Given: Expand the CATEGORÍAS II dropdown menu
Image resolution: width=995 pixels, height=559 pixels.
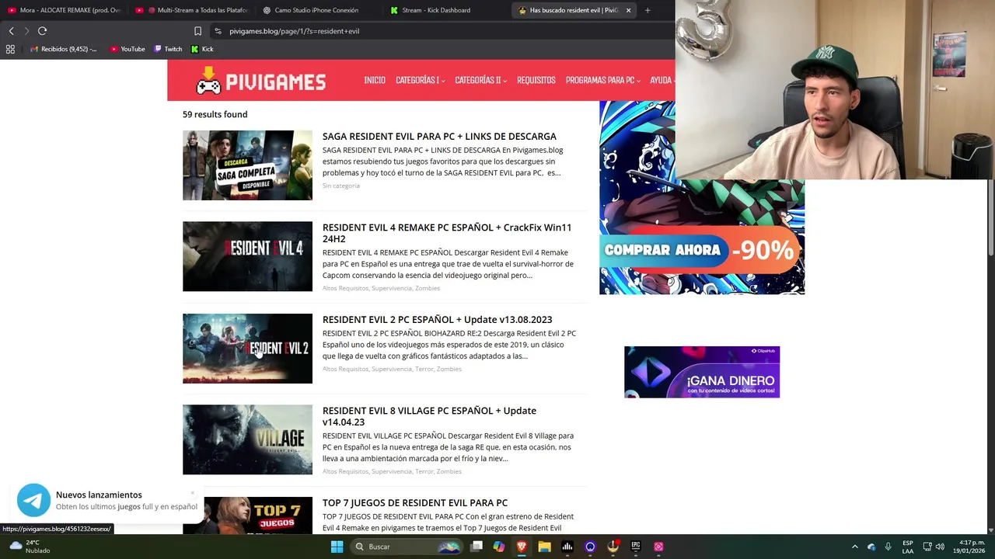Looking at the screenshot, I should pyautogui.click(x=480, y=81).
